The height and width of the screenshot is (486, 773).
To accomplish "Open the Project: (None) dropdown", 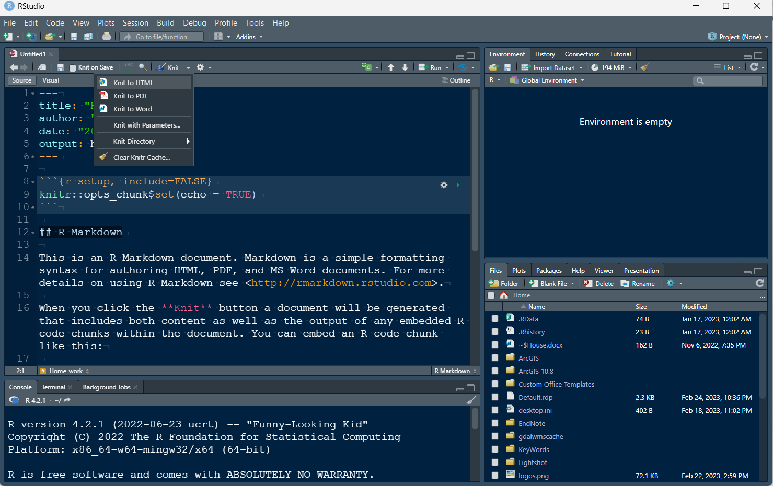I will [738, 37].
